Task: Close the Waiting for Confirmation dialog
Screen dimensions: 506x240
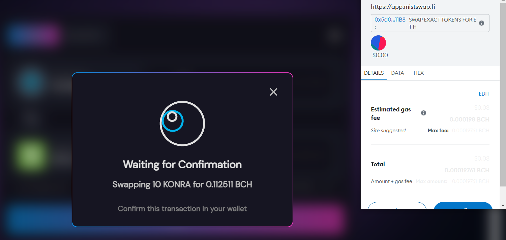Action: pos(273,92)
